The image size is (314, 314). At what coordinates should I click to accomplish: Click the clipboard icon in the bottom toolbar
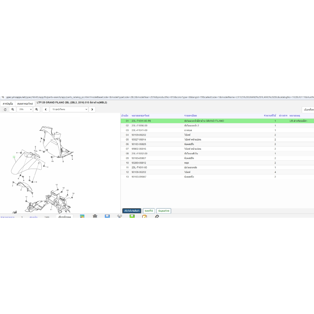(145, 216)
